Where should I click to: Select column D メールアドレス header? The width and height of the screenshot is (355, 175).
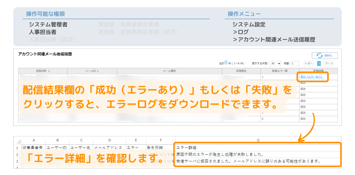coord(109,140)
